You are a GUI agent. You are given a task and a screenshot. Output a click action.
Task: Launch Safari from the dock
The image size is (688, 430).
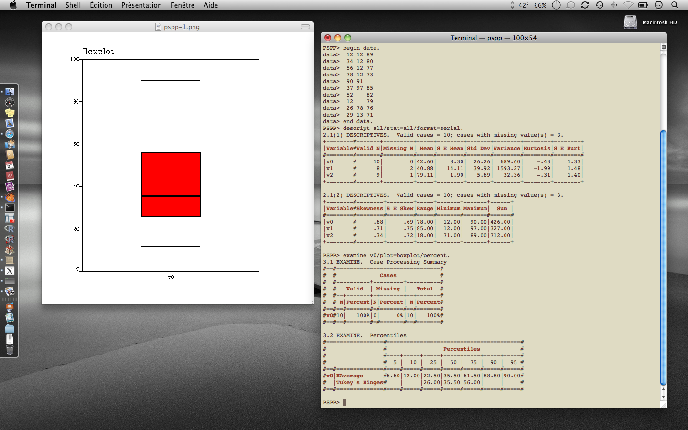pyautogui.click(x=10, y=134)
